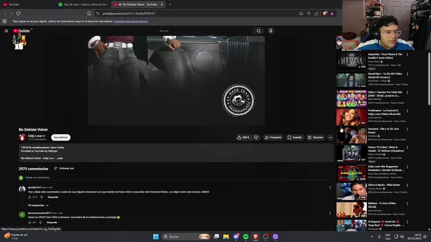431x242 pixels.
Task: Subscribe to Eddy Lover with Suscribirme
Action: tap(61, 137)
